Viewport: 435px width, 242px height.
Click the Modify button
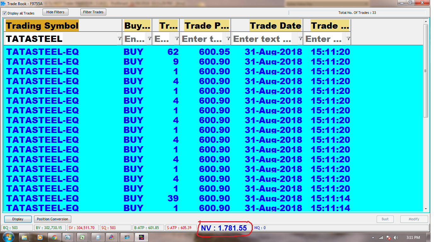pos(414,219)
